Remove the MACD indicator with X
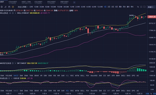The width and height of the screenshot is (156, 95). click(x=15, y=63)
